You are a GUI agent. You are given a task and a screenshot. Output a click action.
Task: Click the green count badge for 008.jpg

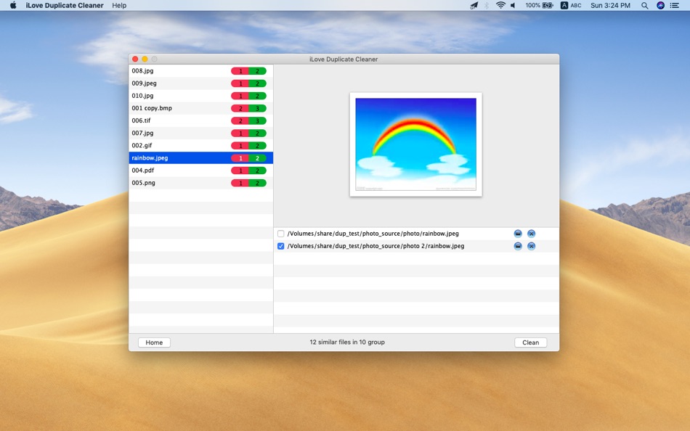pos(257,71)
